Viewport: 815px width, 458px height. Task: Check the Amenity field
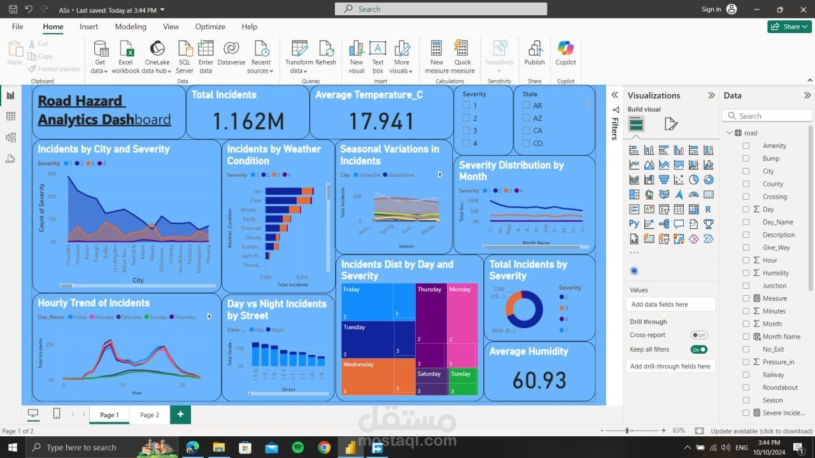(746, 146)
